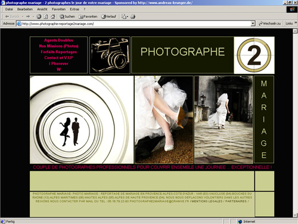
Task: Click the Fertig status text
Action: point(11,222)
